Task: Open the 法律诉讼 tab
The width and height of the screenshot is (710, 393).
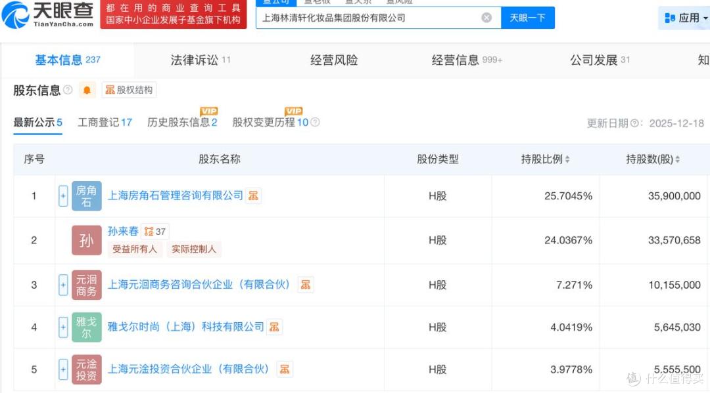Action: [201, 60]
